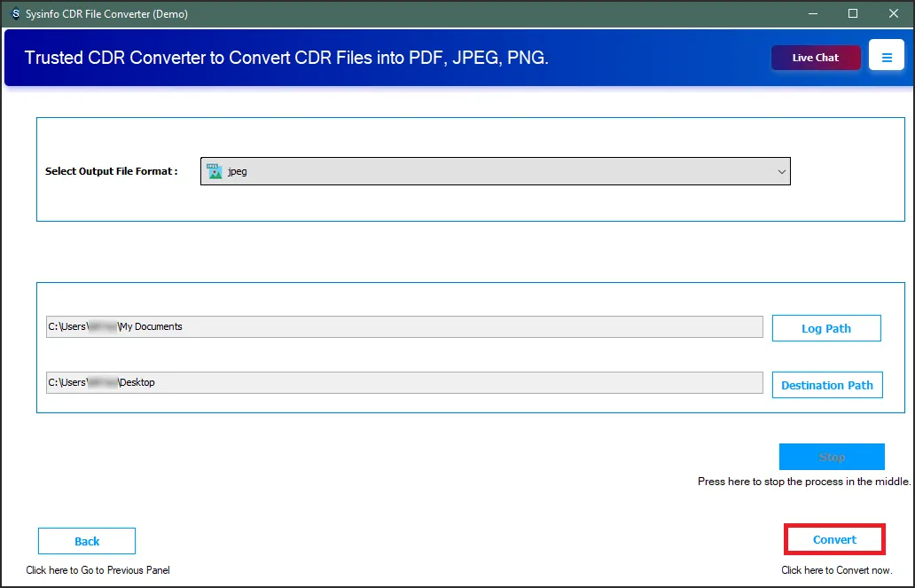
Task: Click the My Documents log path field
Action: point(404,326)
